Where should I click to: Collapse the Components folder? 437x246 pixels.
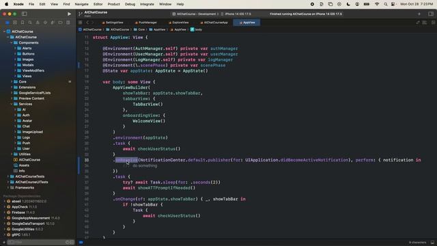click(12, 42)
